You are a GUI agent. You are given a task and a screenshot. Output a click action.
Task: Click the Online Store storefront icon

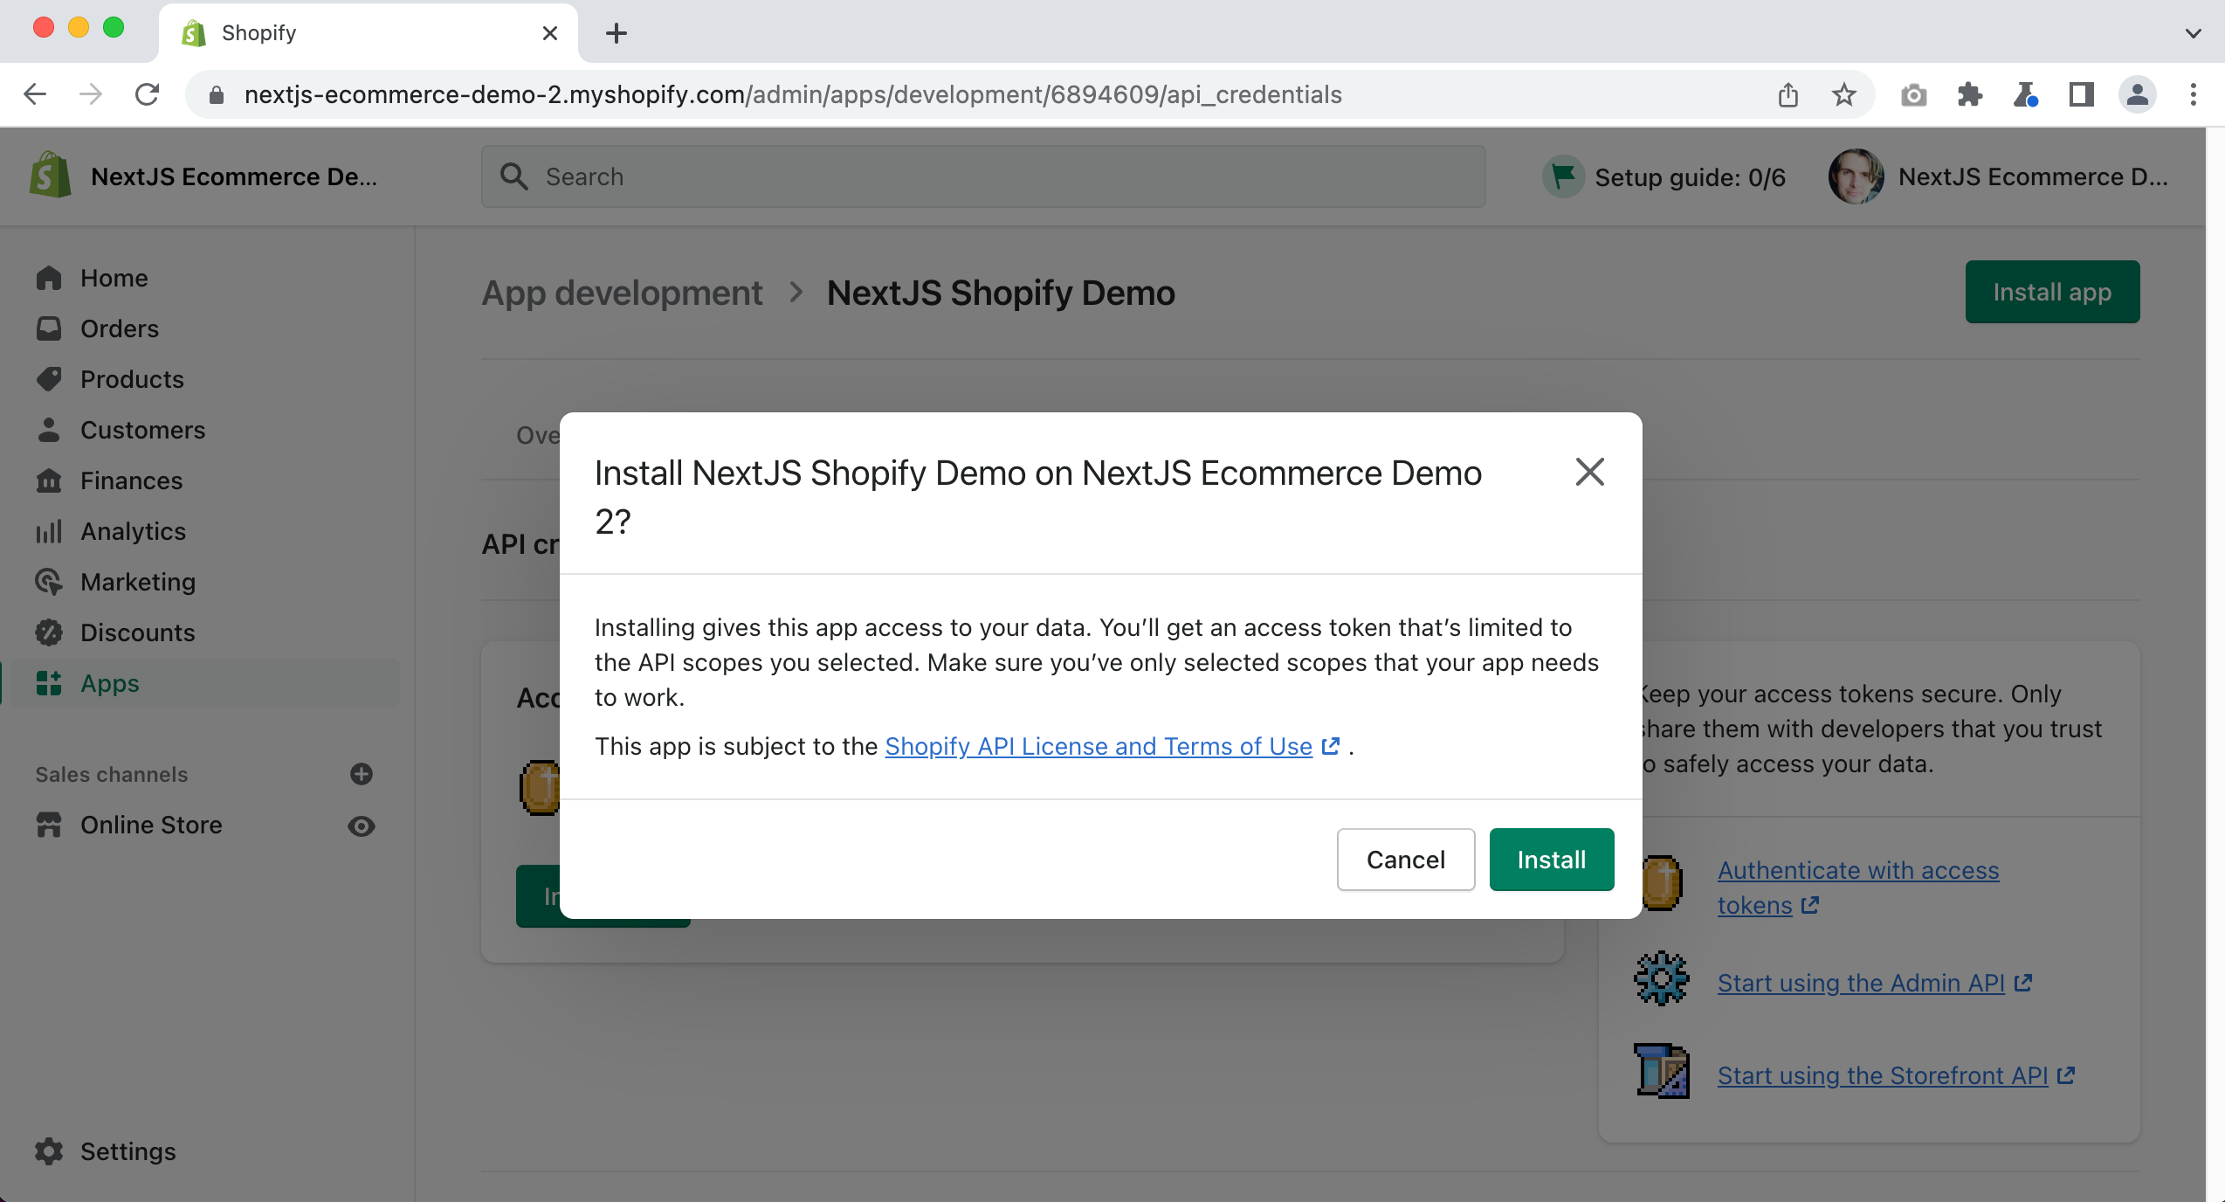pos(49,825)
